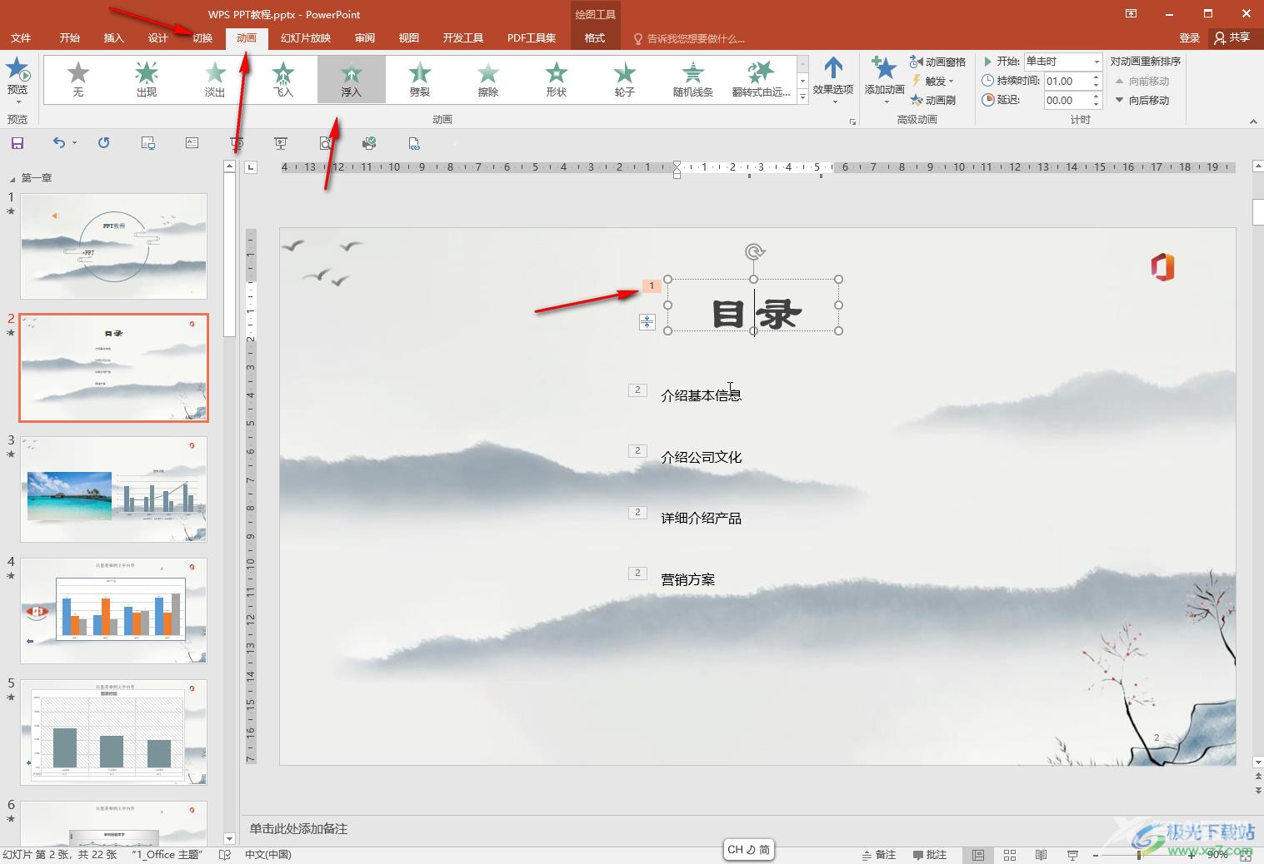This screenshot has width=1264, height=864.
Task: Click the Preview animation star icon
Action: 17,70
